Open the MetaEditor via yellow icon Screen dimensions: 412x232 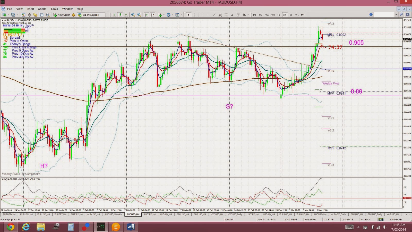pos(74,15)
